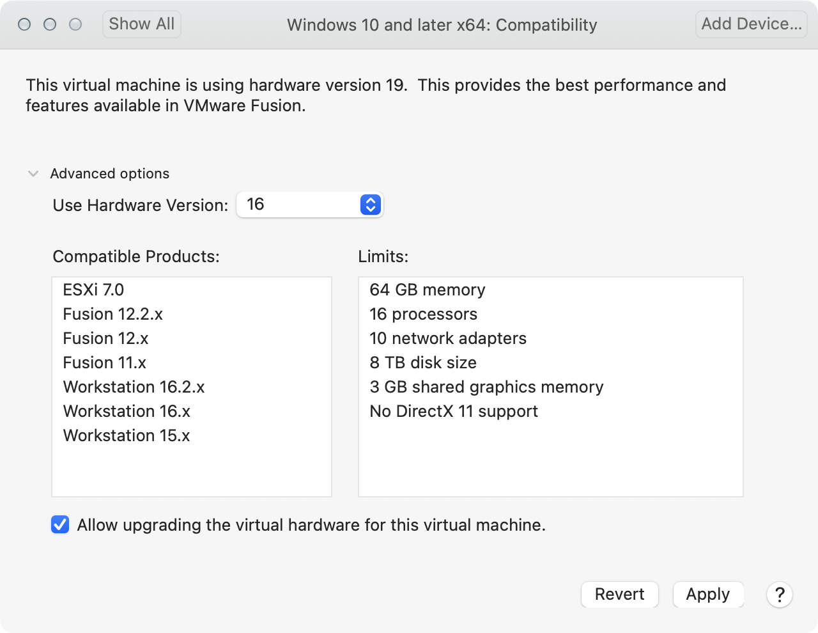This screenshot has width=818, height=633.
Task: Click the 64 GB memory limit entry
Action: [427, 290]
